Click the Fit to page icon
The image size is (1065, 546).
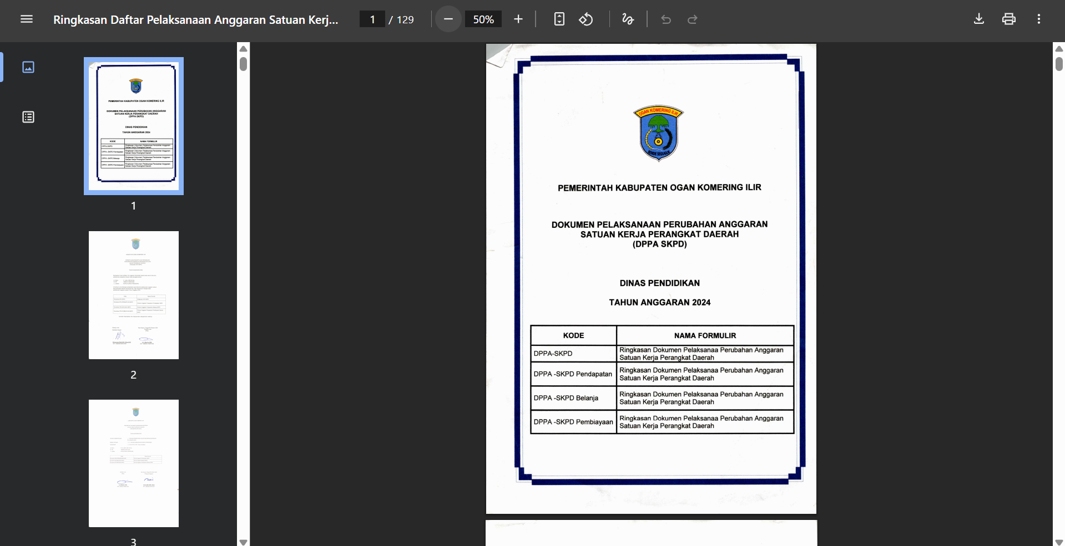(559, 19)
